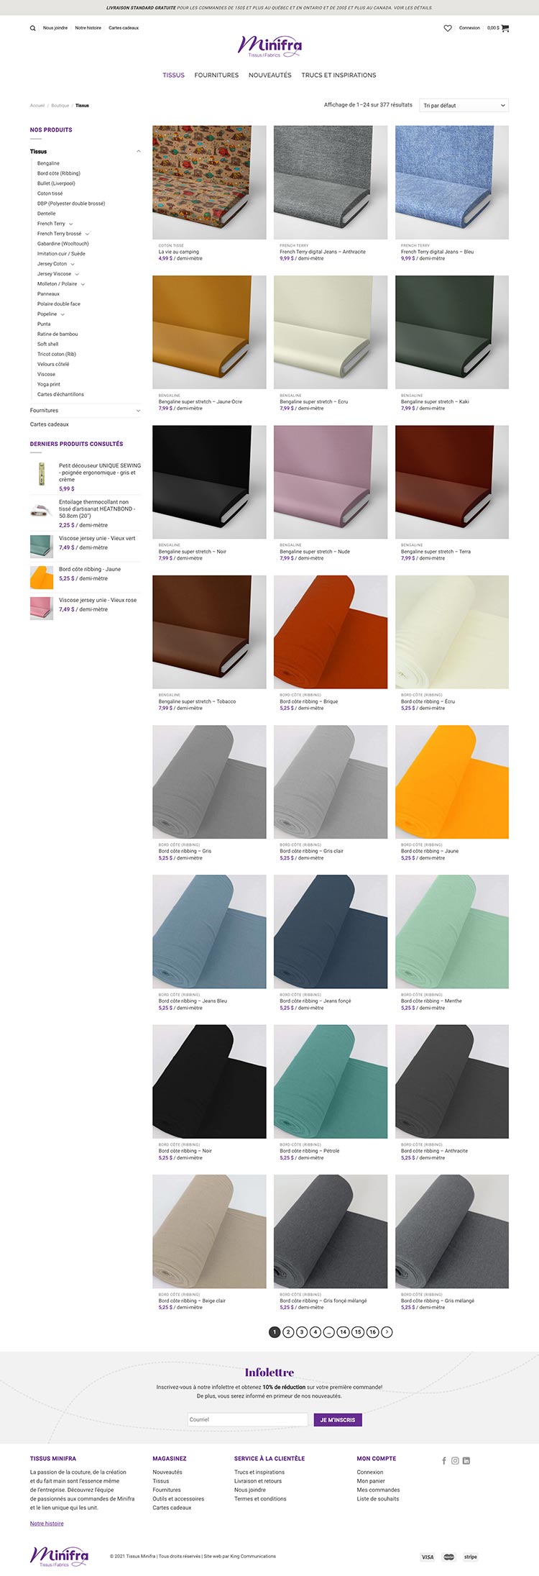Visit the Instagram icon in footer
Screen dimensions: 539x1576
[x=455, y=1460]
